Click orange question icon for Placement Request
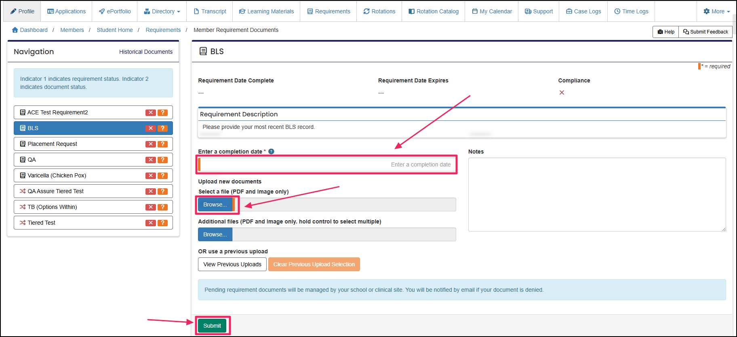The width and height of the screenshot is (737, 337). 162,144
